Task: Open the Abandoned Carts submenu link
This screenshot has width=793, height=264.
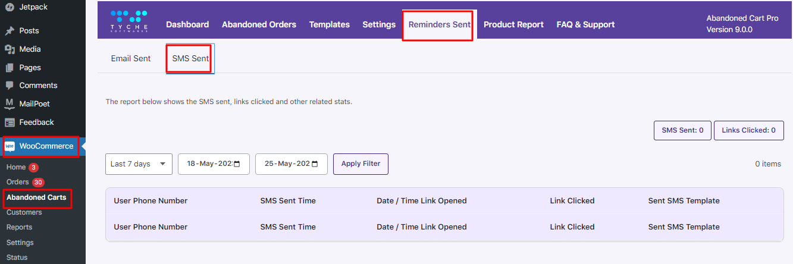Action: click(36, 197)
